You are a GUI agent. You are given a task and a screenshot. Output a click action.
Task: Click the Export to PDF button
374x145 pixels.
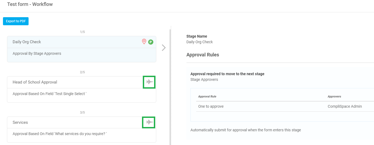pos(16,21)
